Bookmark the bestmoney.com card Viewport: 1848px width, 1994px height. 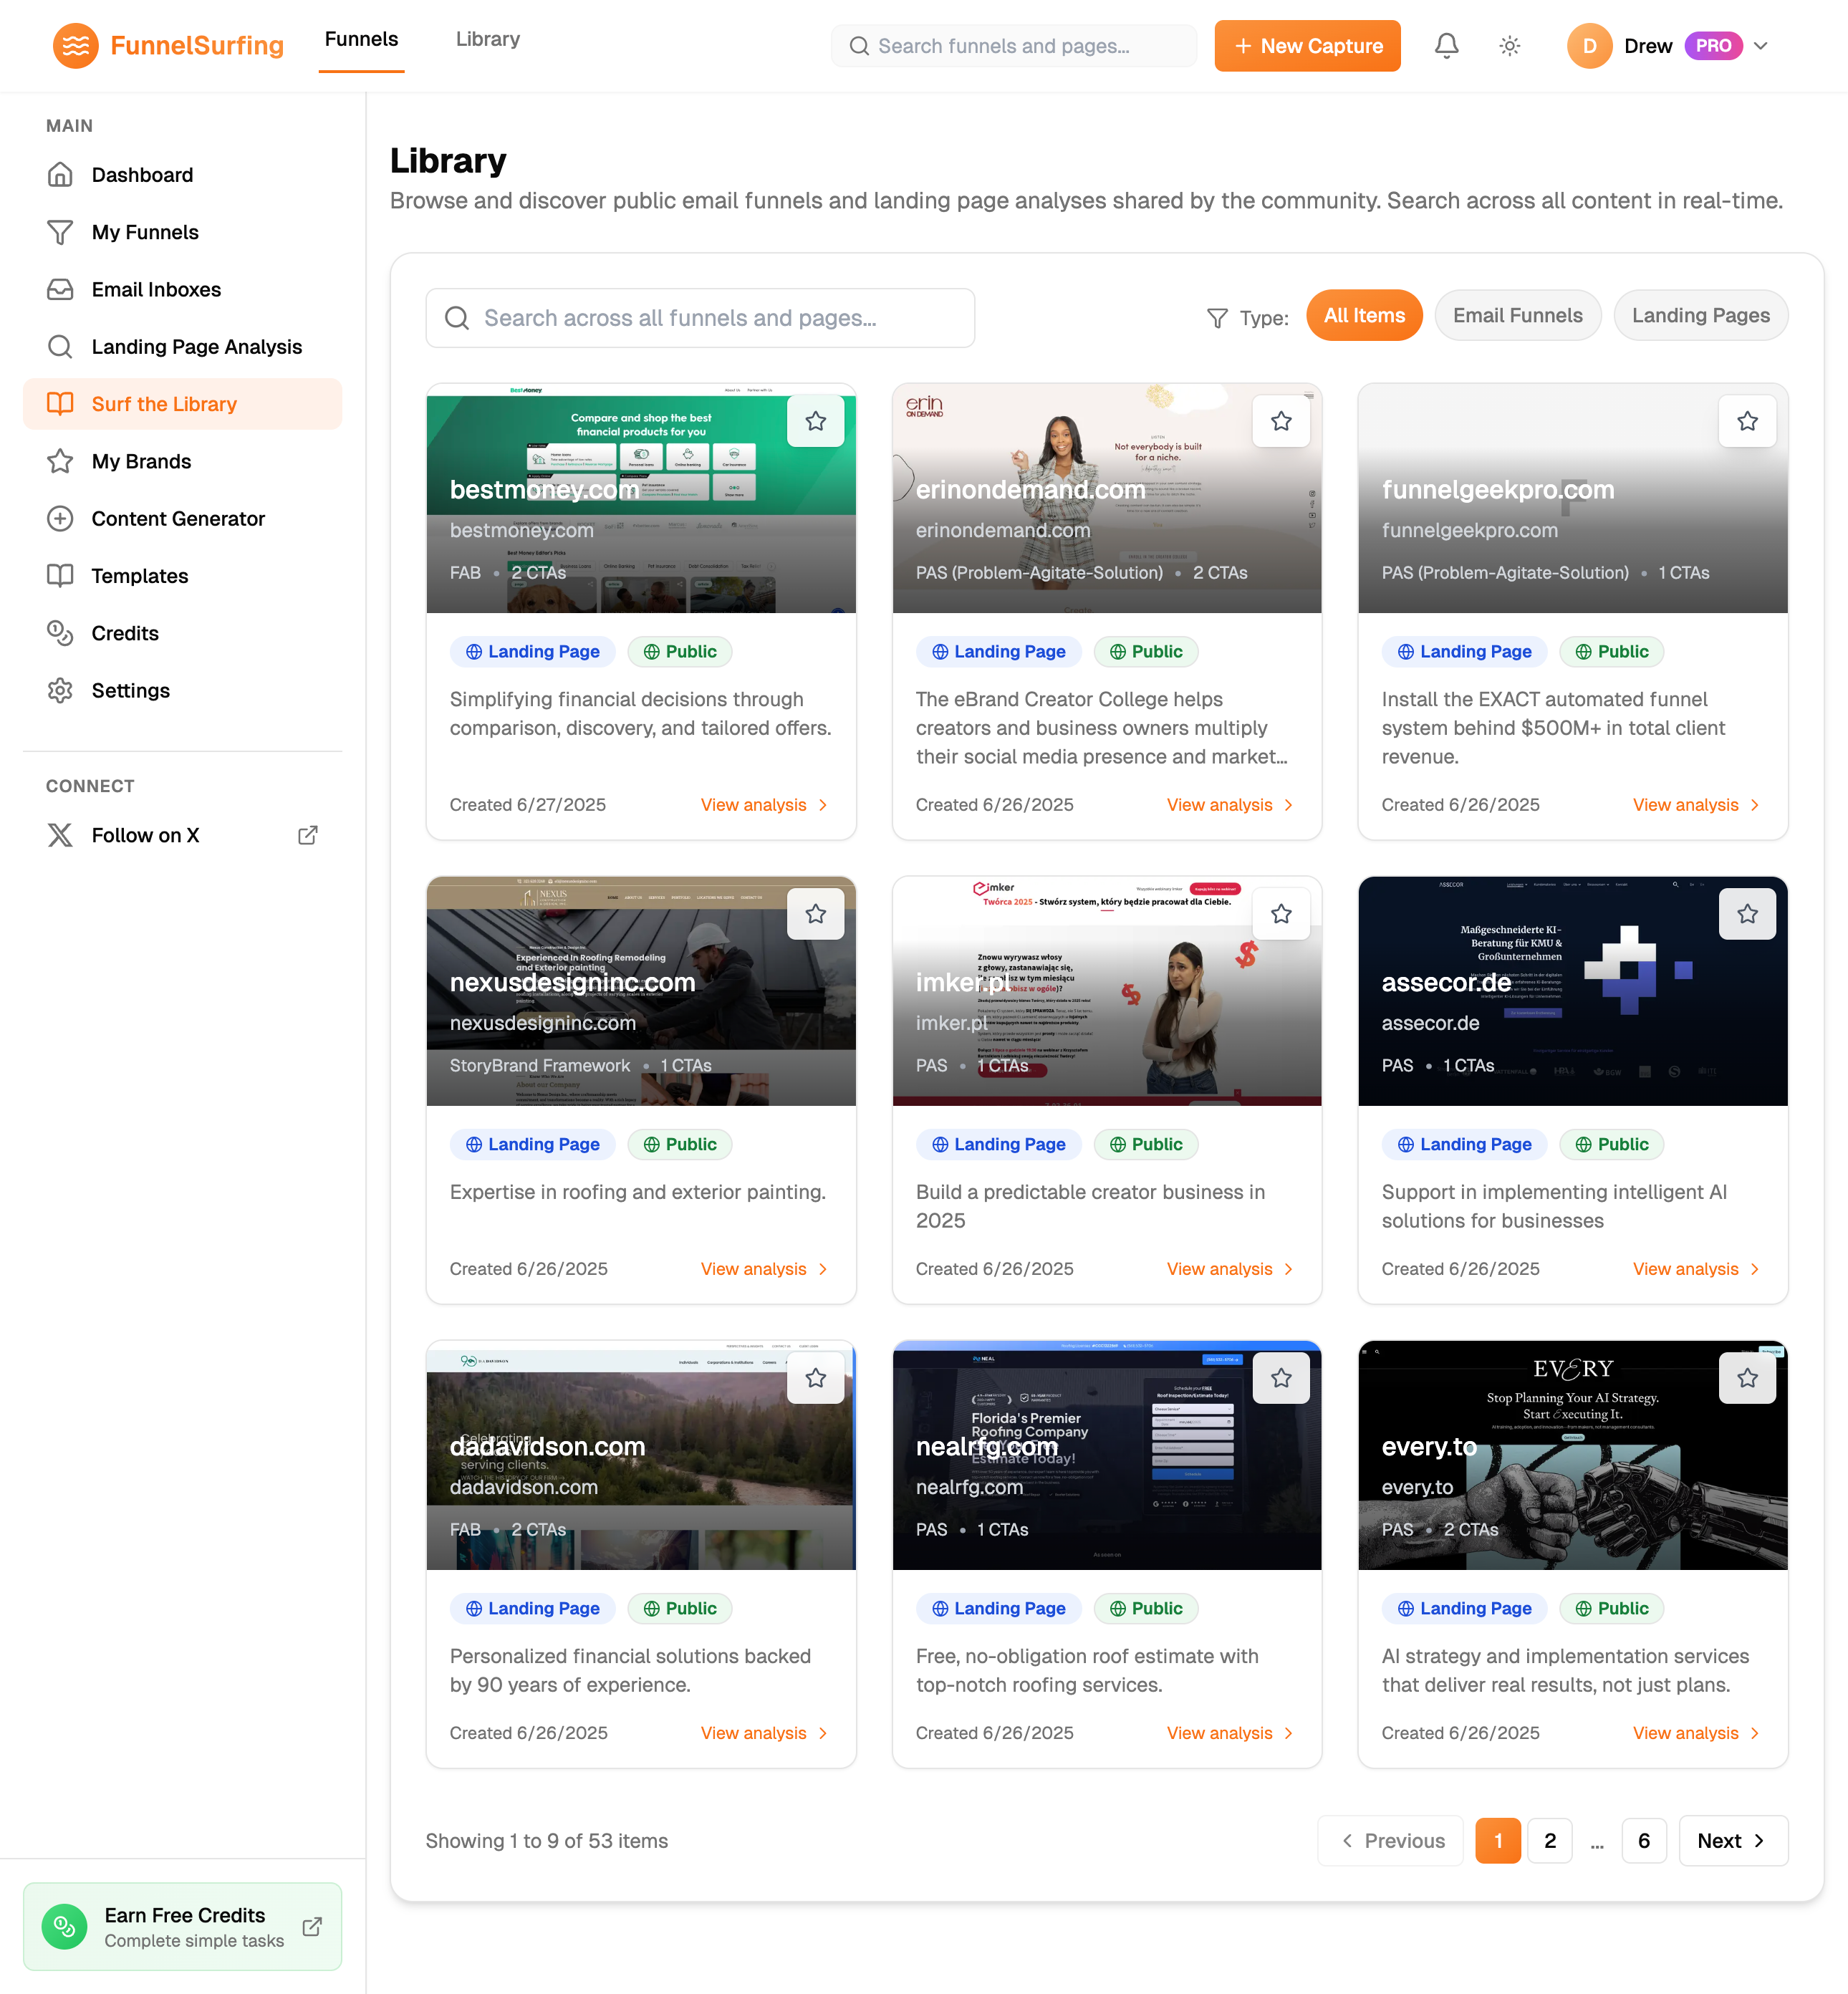pyautogui.click(x=816, y=421)
